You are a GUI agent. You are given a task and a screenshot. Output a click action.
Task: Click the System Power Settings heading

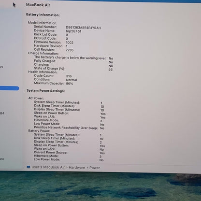point(45,91)
